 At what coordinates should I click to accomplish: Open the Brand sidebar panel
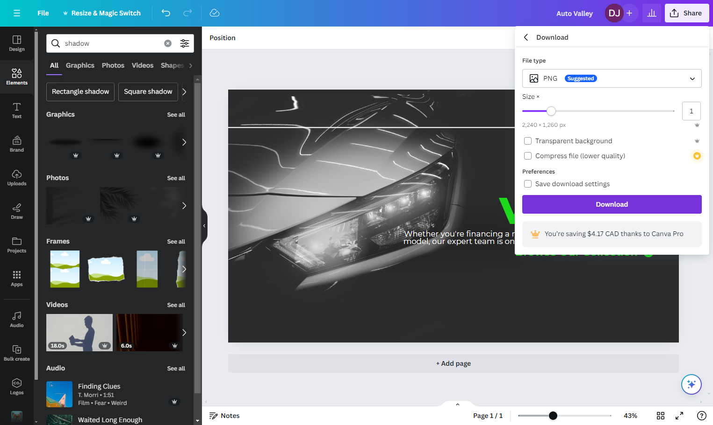[x=17, y=144]
